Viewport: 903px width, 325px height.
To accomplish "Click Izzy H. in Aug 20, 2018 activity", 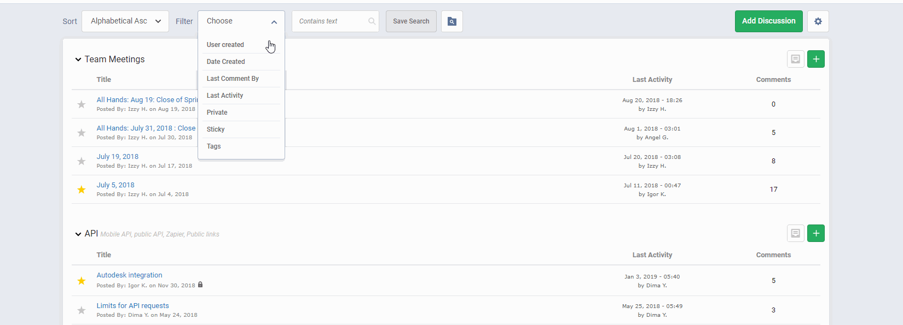I will (x=656, y=109).
